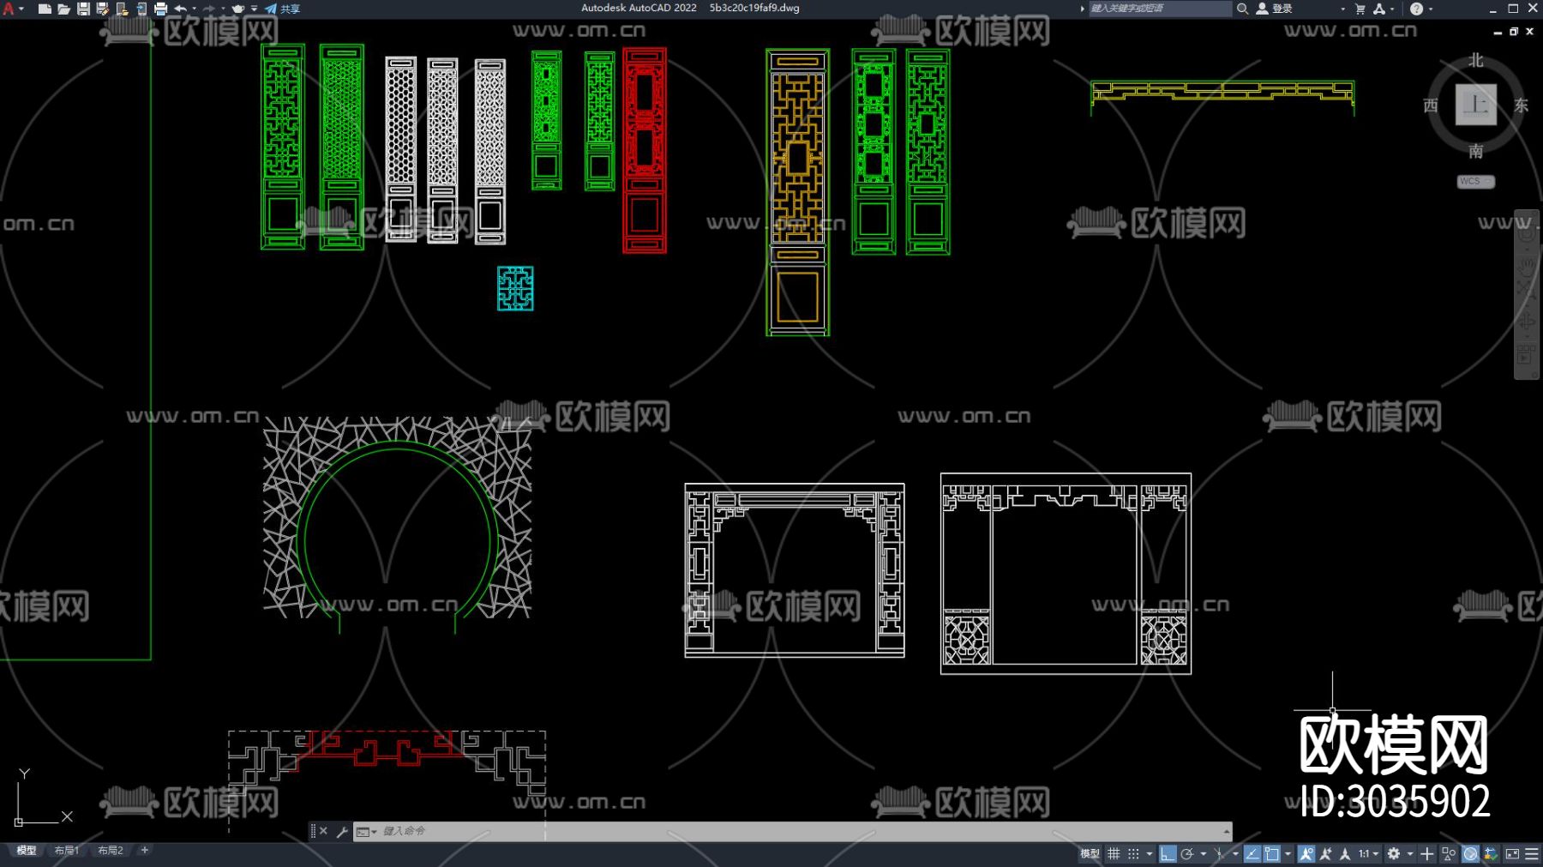Save to Web and Mobile icon
This screenshot has height=867, width=1543.
(141, 9)
